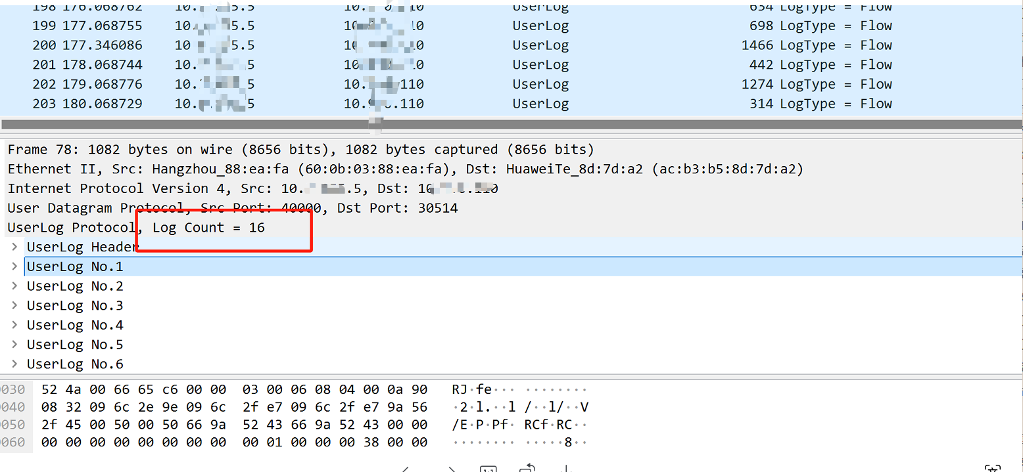
Task: Select packet 202 at time 179.068776
Action: pos(511,85)
